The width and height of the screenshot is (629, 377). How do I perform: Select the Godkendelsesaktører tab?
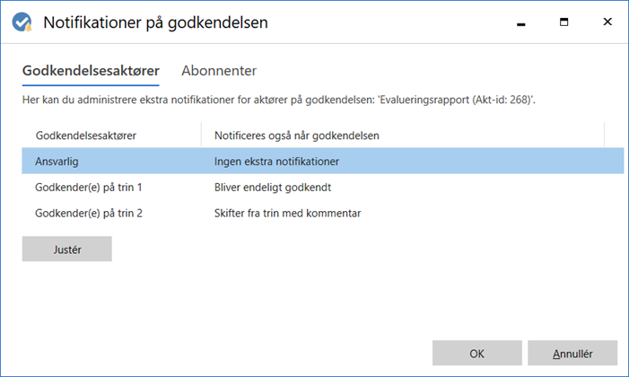pos(91,71)
